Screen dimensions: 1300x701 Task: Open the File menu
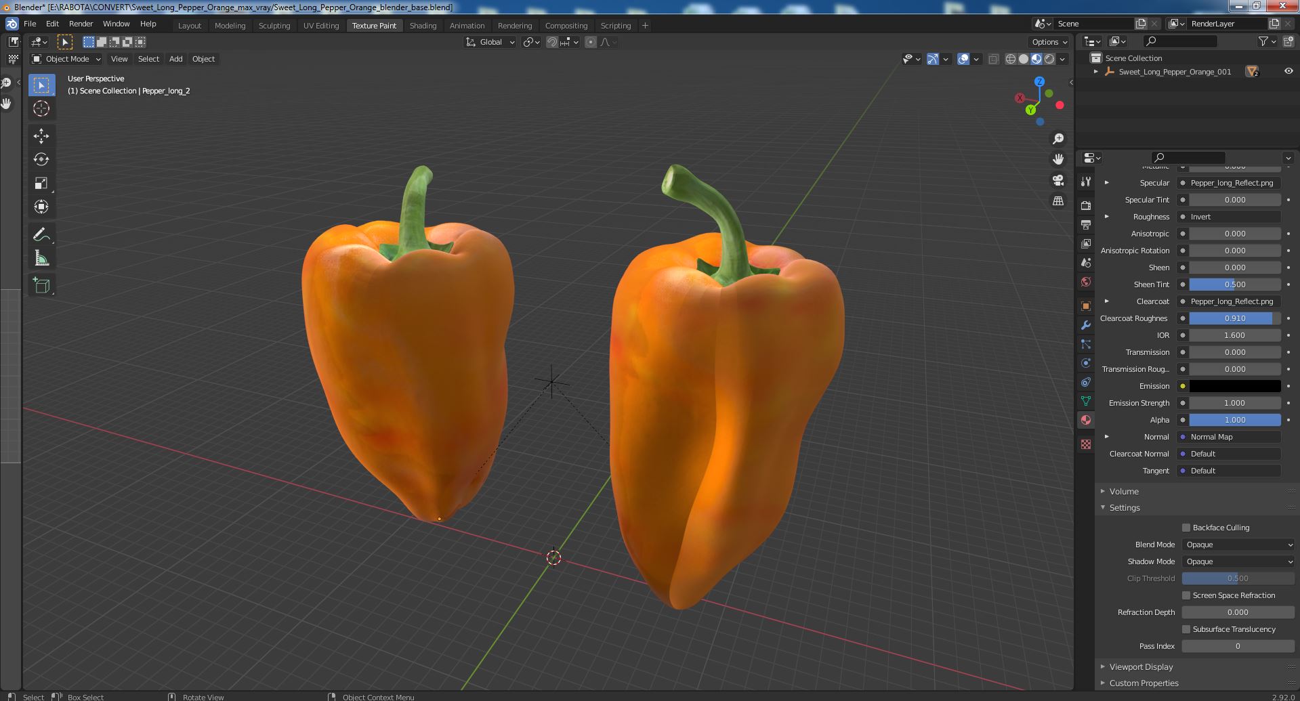tap(30, 24)
